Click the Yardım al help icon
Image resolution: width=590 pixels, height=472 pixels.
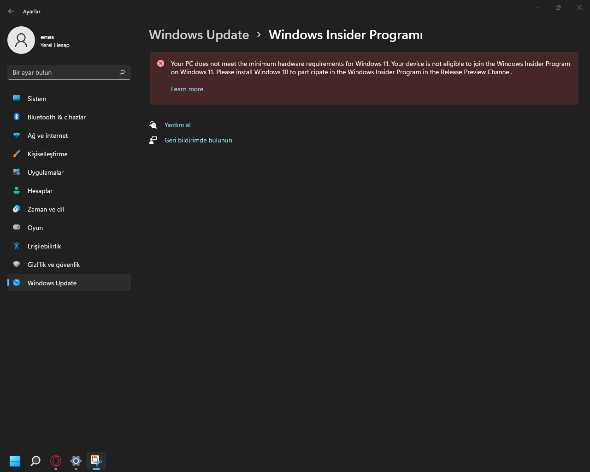[153, 125]
